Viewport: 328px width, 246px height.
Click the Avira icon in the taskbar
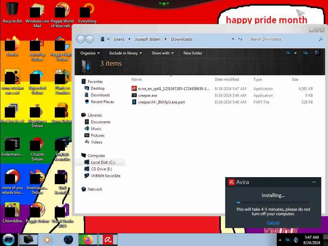coord(108,240)
